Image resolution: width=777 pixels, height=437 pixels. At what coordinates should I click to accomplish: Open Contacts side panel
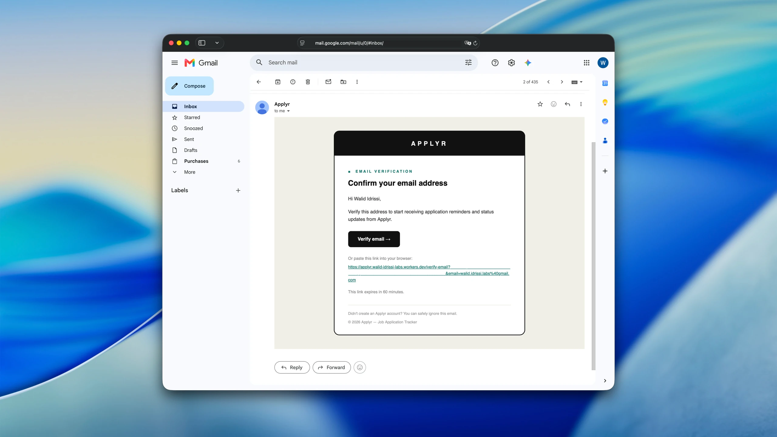point(605,141)
